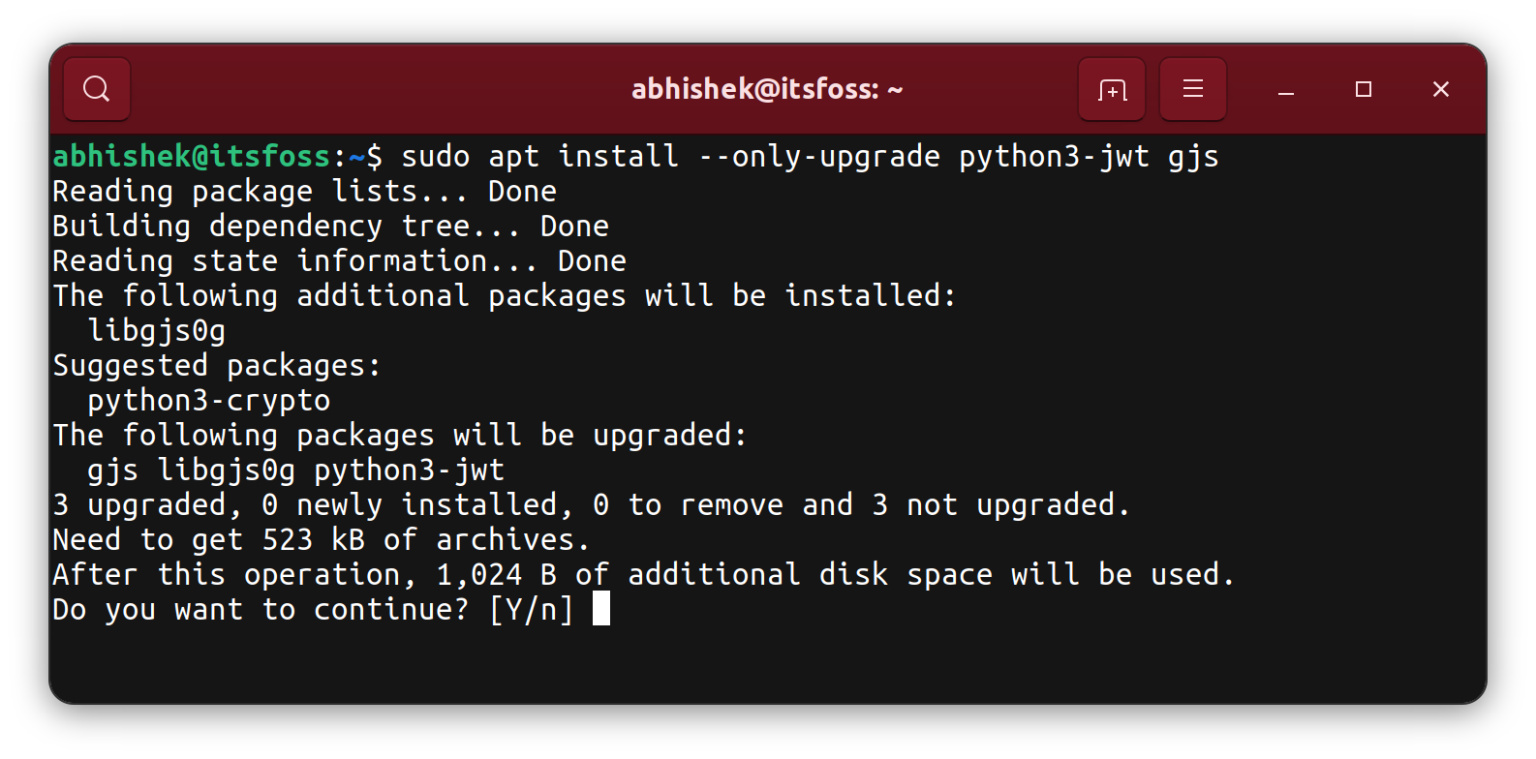This screenshot has width=1536, height=759.
Task: Click the cursor block after [Y/n]
Action: 601,609
